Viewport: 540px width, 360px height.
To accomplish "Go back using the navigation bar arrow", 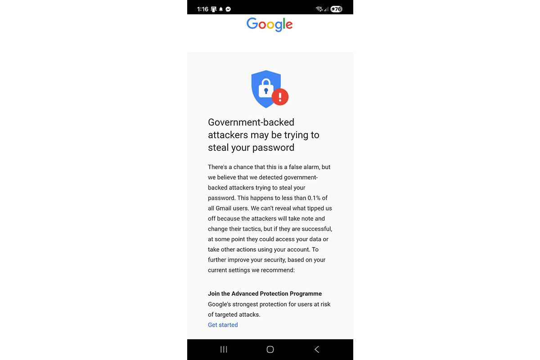I will tap(317, 349).
